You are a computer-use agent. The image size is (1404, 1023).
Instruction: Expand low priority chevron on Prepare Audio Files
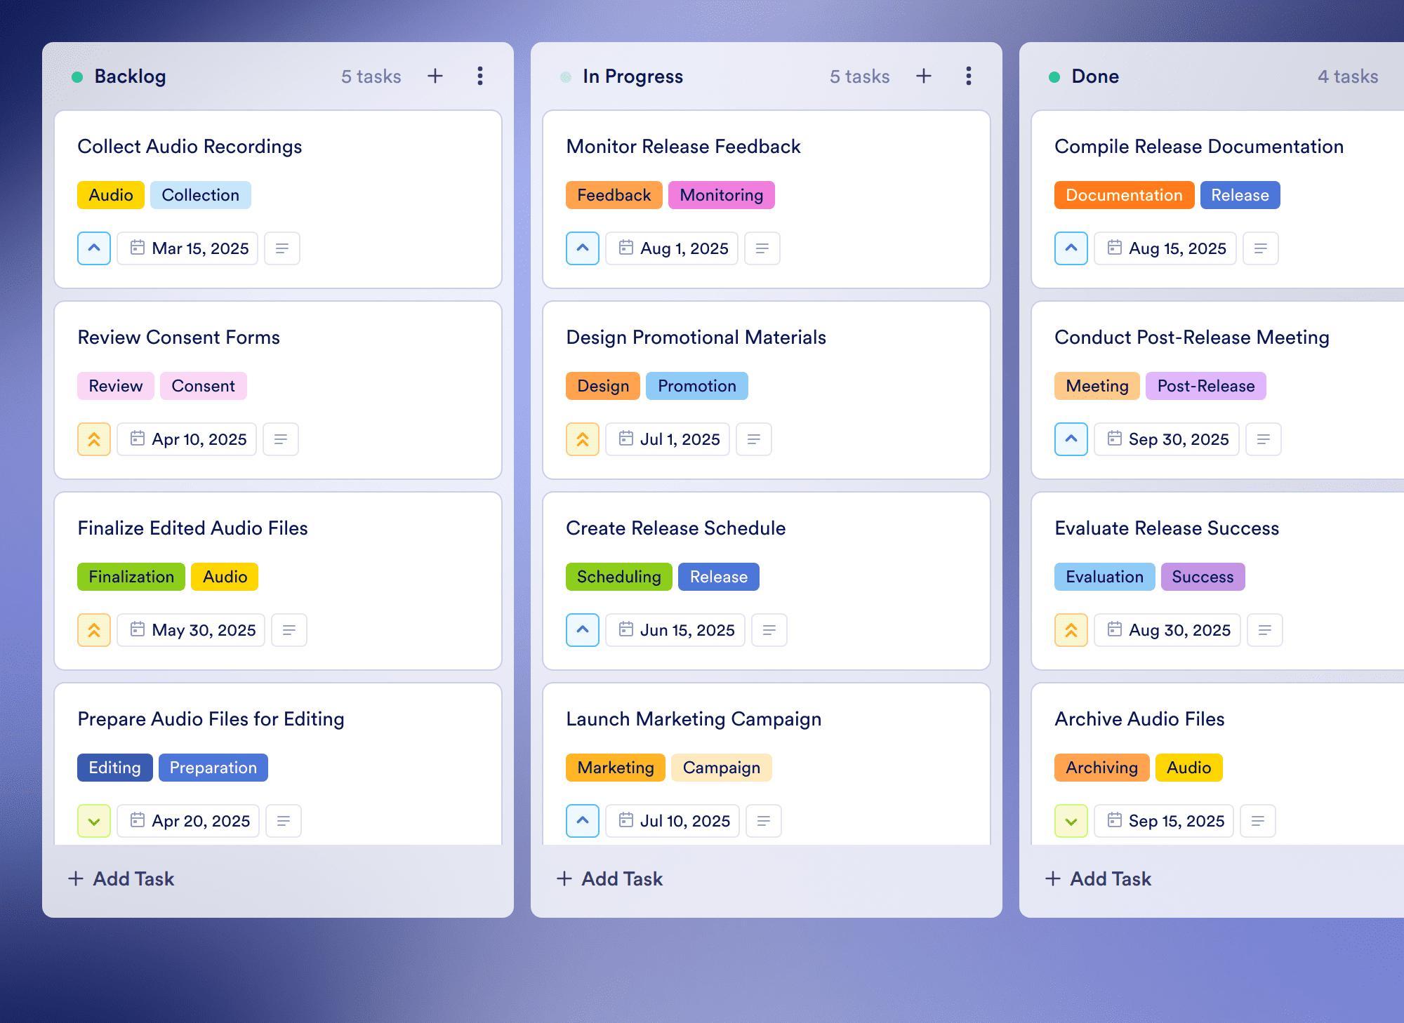click(x=94, y=821)
